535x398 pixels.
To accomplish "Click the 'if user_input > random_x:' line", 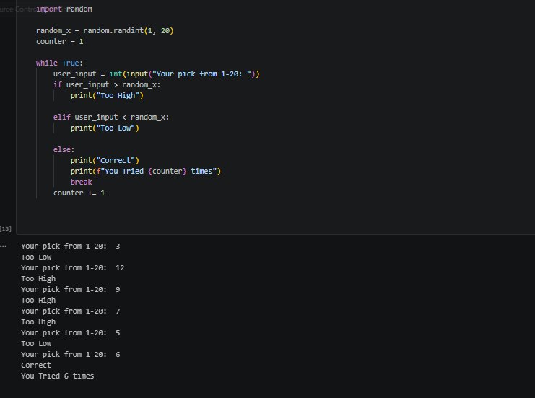I will click(x=107, y=85).
